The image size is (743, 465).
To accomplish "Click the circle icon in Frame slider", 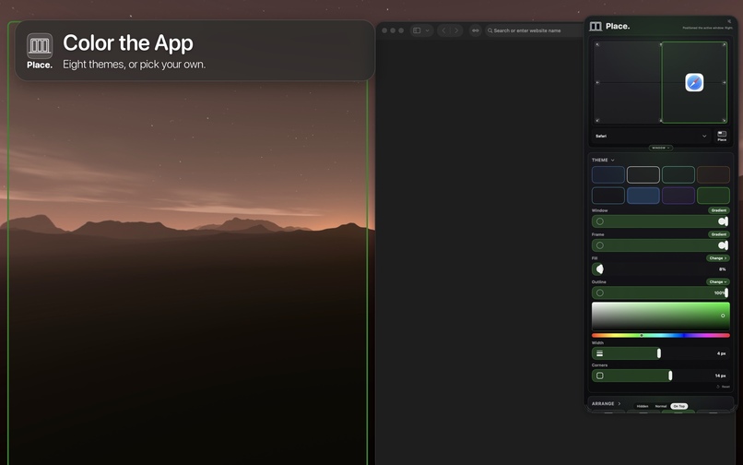I will click(x=600, y=245).
